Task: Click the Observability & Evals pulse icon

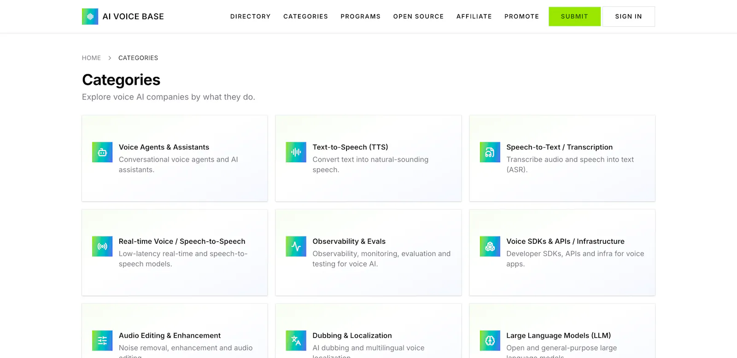Action: (x=296, y=246)
